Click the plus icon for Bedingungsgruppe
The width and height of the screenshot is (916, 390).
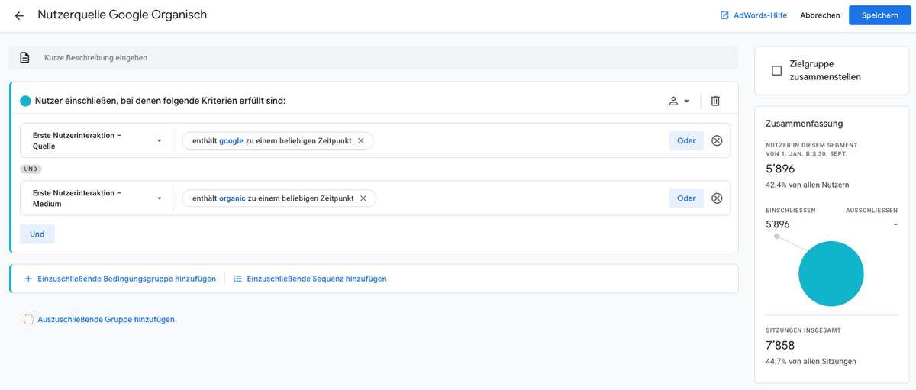coord(28,279)
